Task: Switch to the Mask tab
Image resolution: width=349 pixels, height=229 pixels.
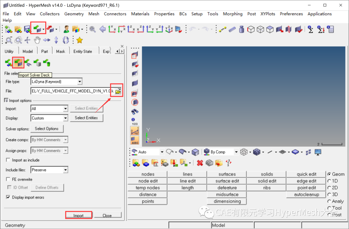Action: click(x=61, y=51)
